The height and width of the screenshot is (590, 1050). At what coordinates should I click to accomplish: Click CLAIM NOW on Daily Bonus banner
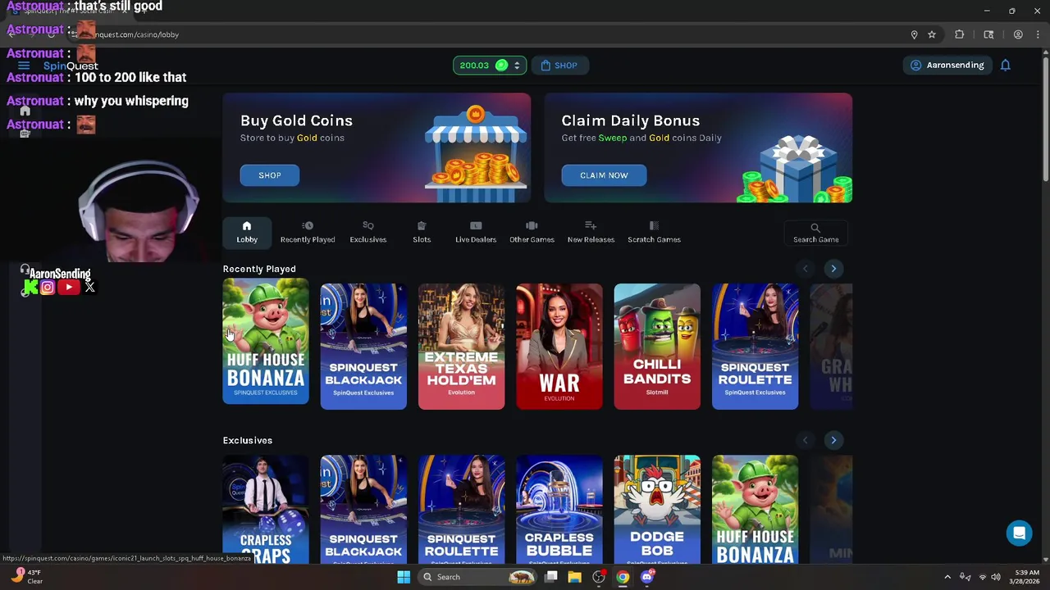click(x=604, y=175)
